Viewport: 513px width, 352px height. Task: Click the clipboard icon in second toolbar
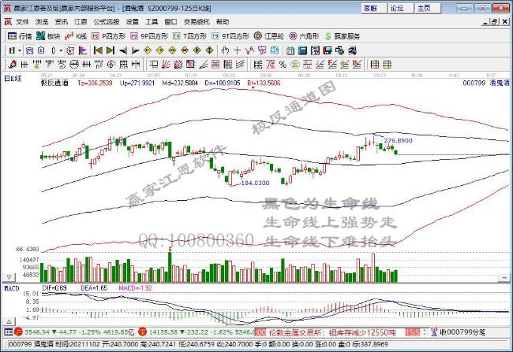(x=41, y=50)
